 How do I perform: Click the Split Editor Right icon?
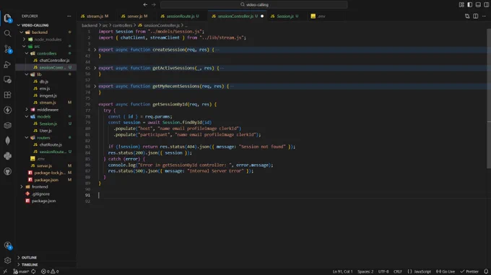[x=475, y=17]
